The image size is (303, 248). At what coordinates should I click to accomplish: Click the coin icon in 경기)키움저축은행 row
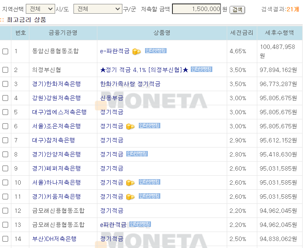tap(130, 197)
